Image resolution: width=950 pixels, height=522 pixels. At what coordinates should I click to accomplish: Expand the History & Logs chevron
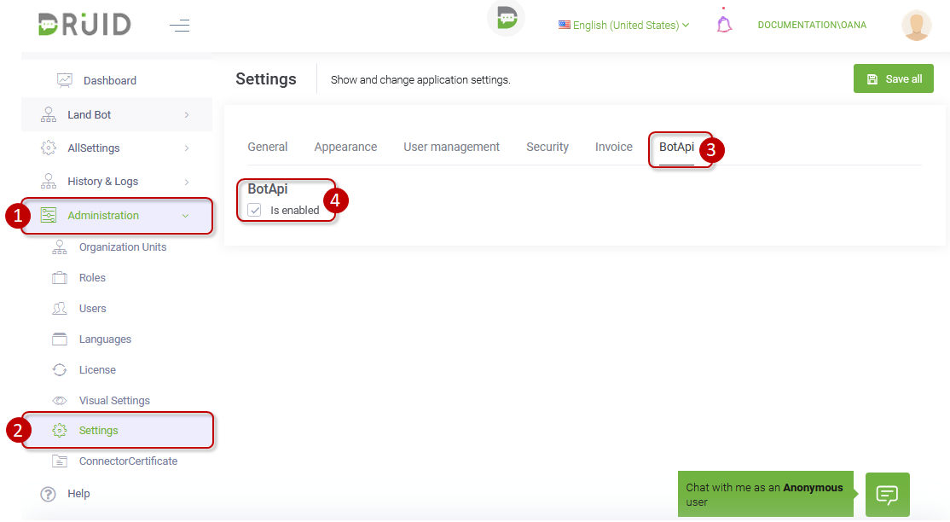click(x=187, y=182)
